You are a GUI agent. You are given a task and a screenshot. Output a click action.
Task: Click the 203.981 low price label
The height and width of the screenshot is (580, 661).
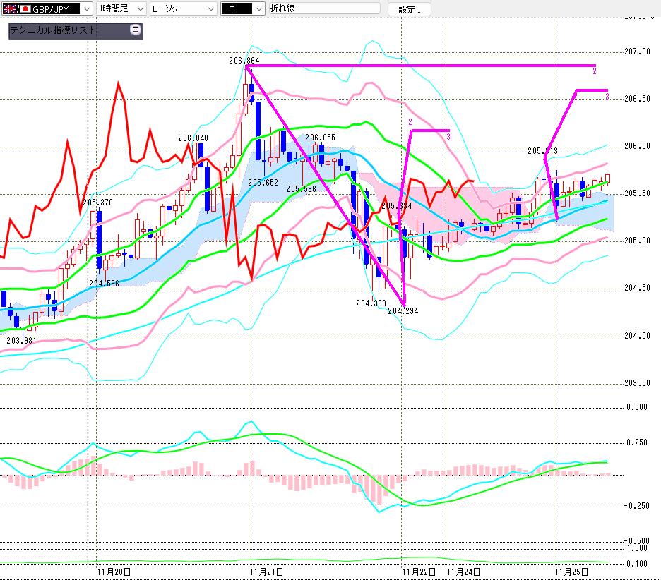click(22, 339)
